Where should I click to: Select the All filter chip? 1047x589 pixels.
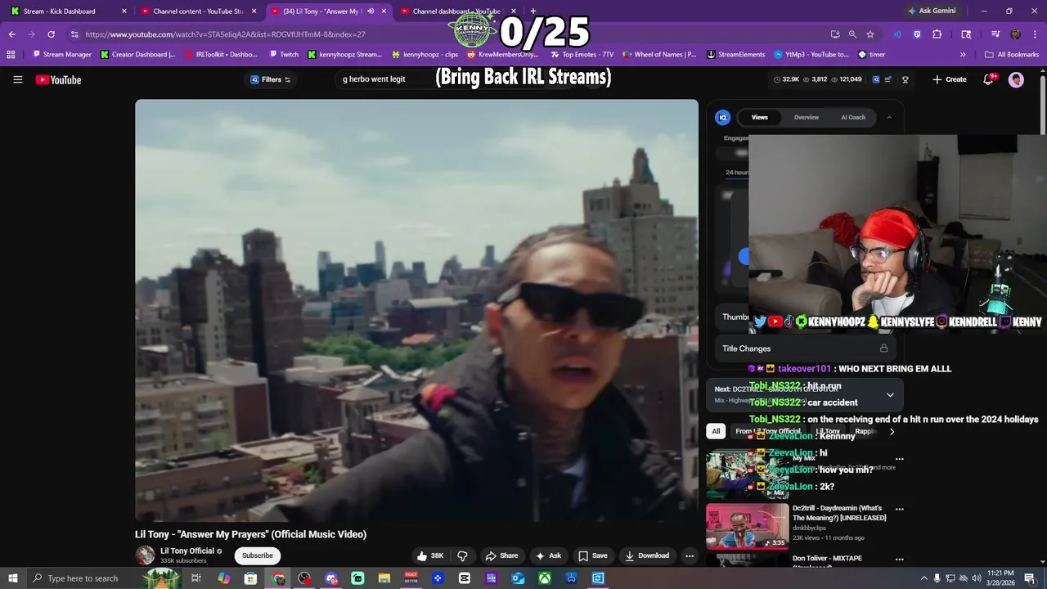716,431
